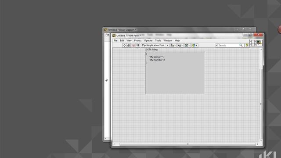
Task: Click the VI icon in the corner
Action: (x=259, y=43)
